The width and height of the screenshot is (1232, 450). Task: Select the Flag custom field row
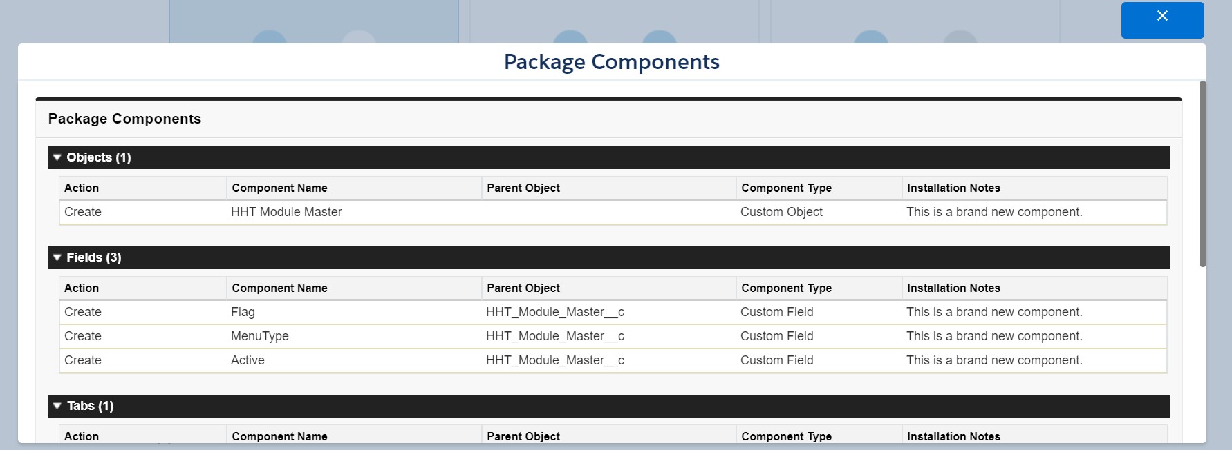pyautogui.click(x=243, y=312)
